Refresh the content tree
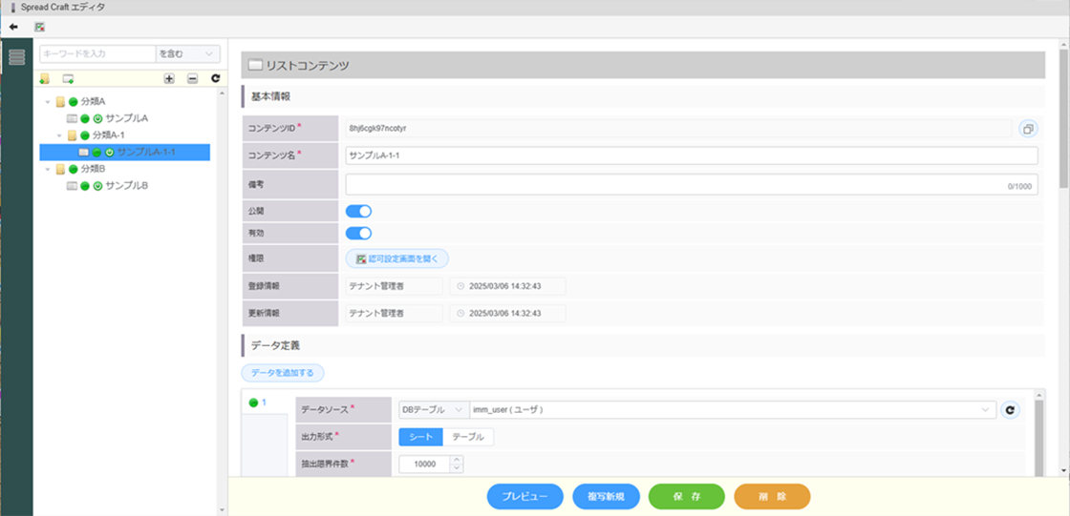Viewport: 1070px width, 516px height. 215,78
